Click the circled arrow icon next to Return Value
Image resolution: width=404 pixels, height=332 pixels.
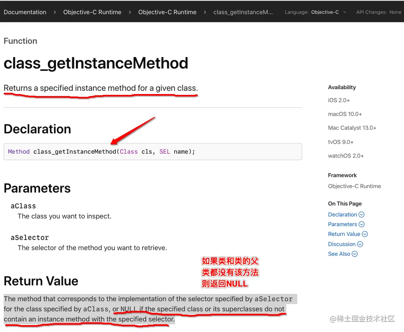[365, 234]
